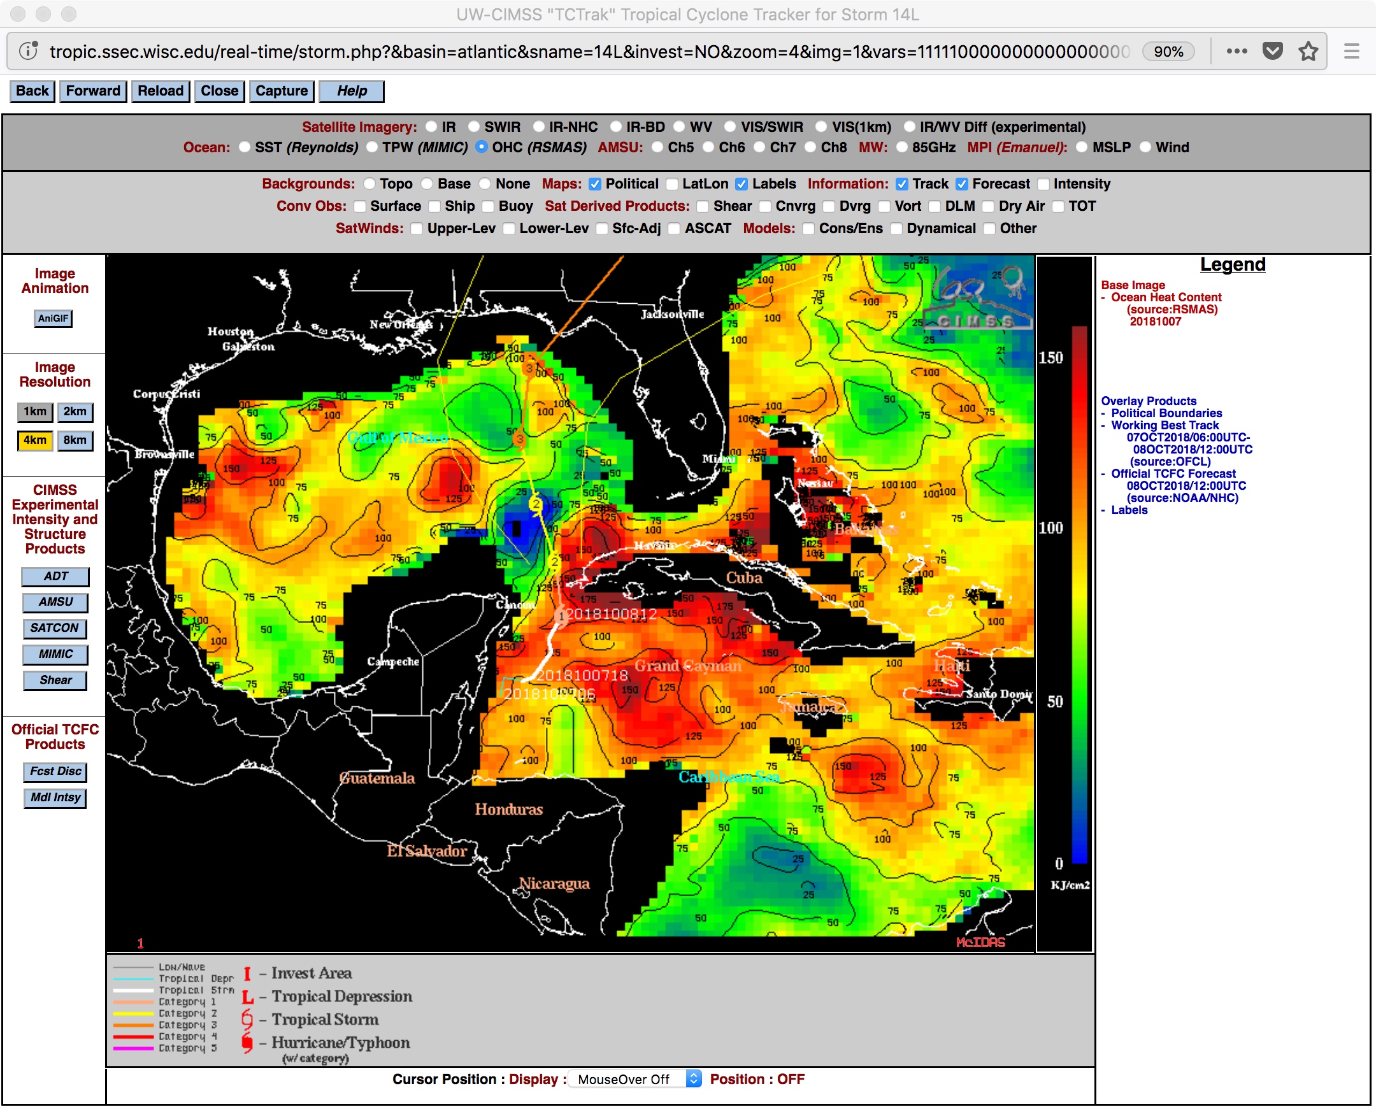Open the Mdl Intsy product
This screenshot has height=1107, width=1376.
click(55, 797)
